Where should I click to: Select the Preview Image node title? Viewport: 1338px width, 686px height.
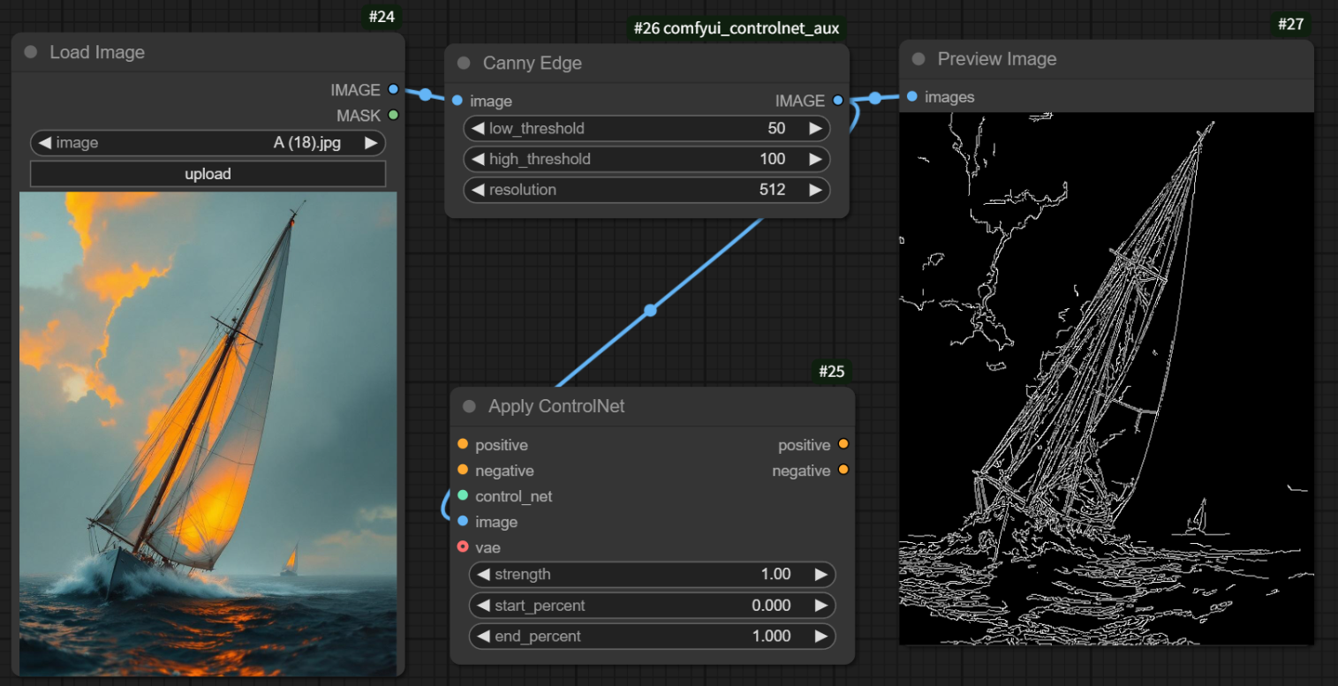pos(997,58)
